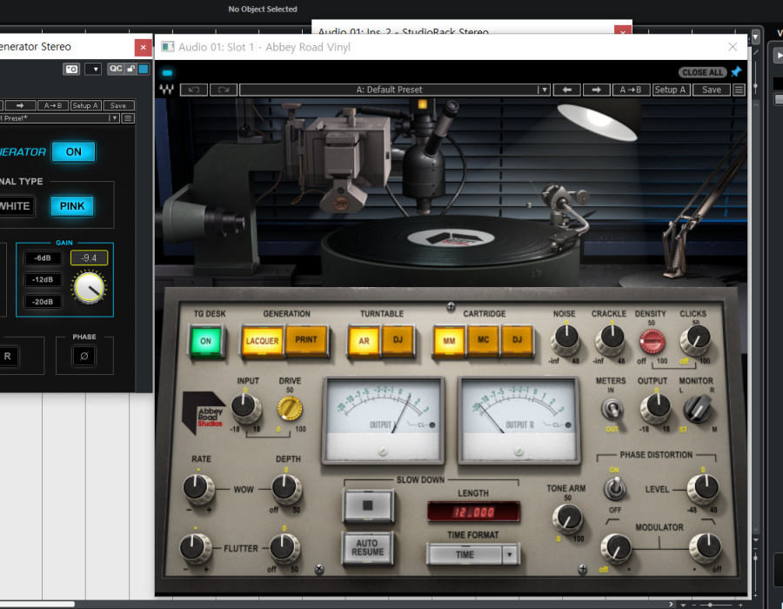Load previous preset with left arrow
This screenshot has height=609, width=783.
point(566,90)
